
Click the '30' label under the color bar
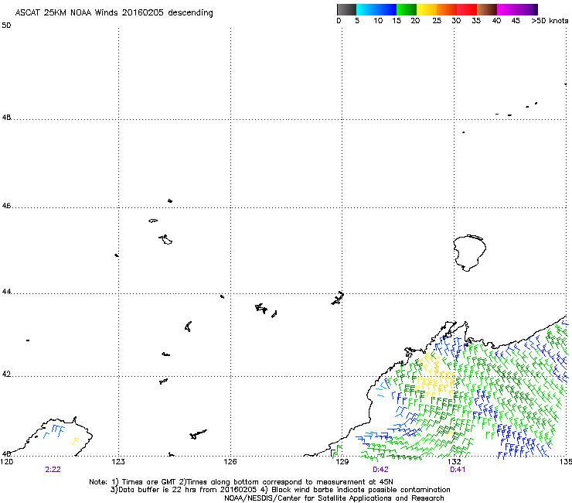click(x=456, y=21)
